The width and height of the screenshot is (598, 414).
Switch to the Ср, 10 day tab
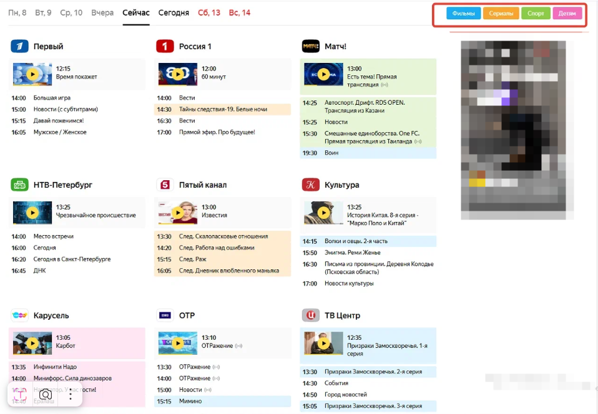[71, 12]
